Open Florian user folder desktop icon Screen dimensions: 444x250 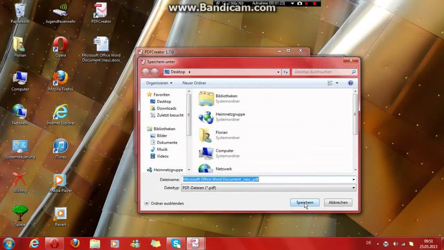pos(20,47)
